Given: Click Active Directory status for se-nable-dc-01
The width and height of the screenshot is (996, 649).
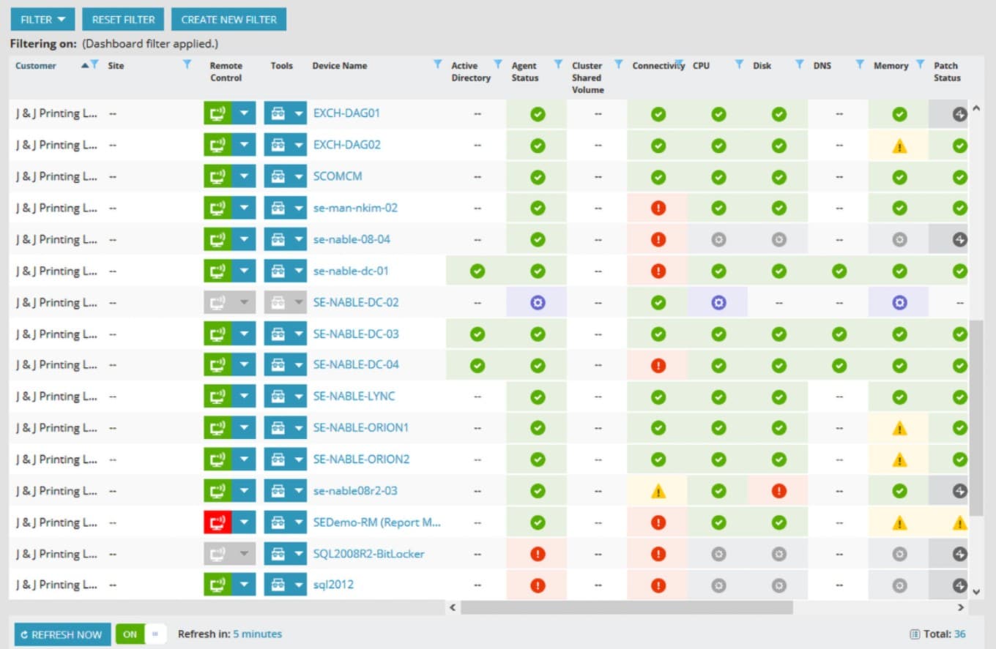Looking at the screenshot, I should (477, 271).
